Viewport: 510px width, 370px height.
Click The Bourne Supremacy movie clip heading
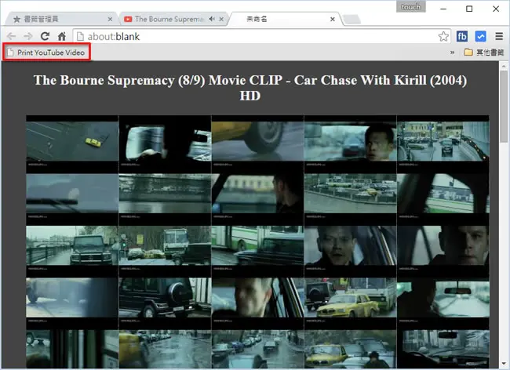point(250,88)
